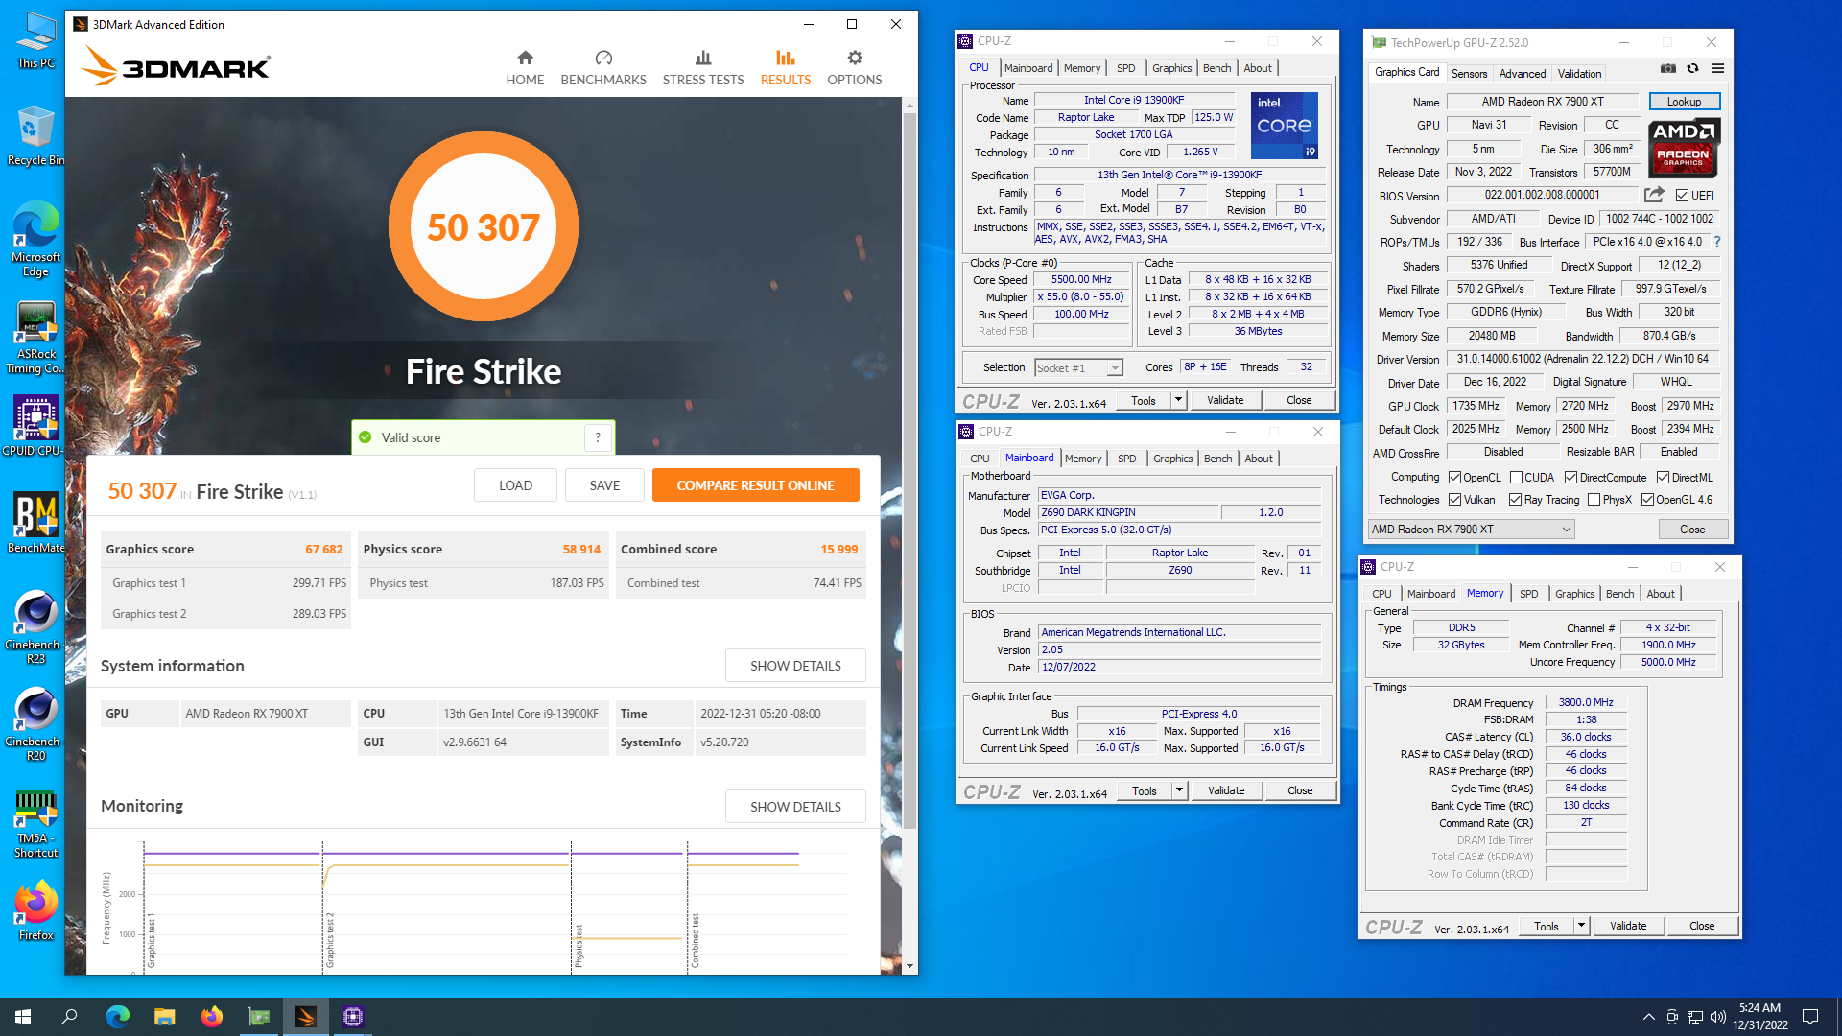Click the Lookup button in GPU-Z

(1684, 102)
